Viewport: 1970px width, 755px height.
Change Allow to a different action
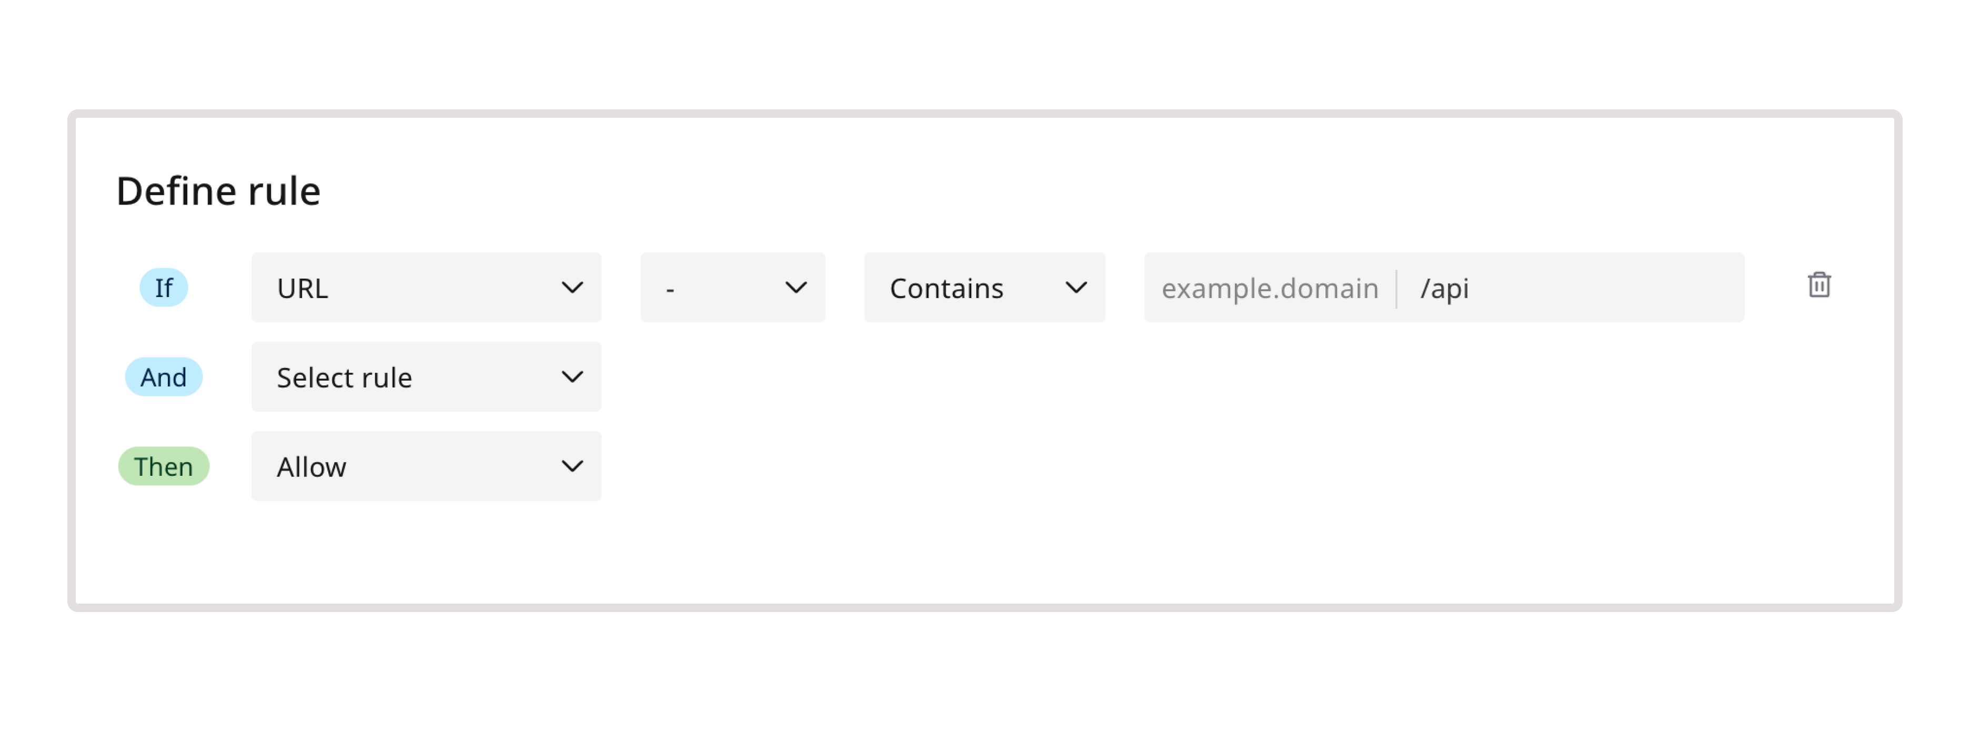pyautogui.click(x=425, y=466)
